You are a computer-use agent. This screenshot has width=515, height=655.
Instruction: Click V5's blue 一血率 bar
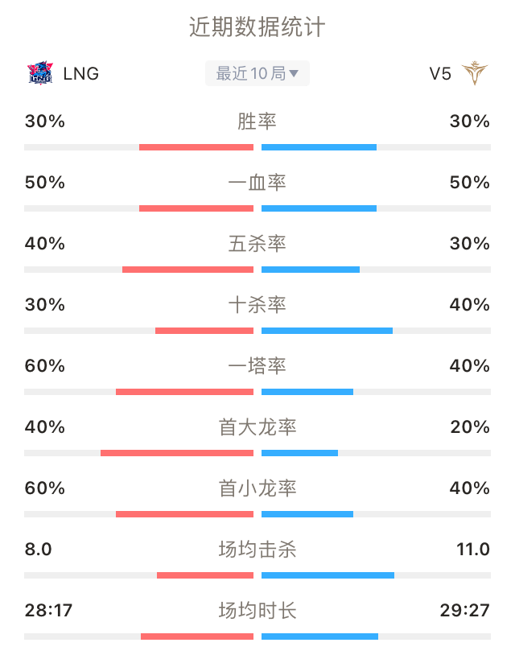319,208
